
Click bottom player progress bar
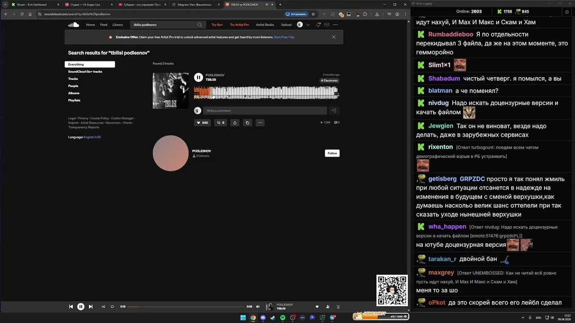pyautogui.click(x=186, y=306)
